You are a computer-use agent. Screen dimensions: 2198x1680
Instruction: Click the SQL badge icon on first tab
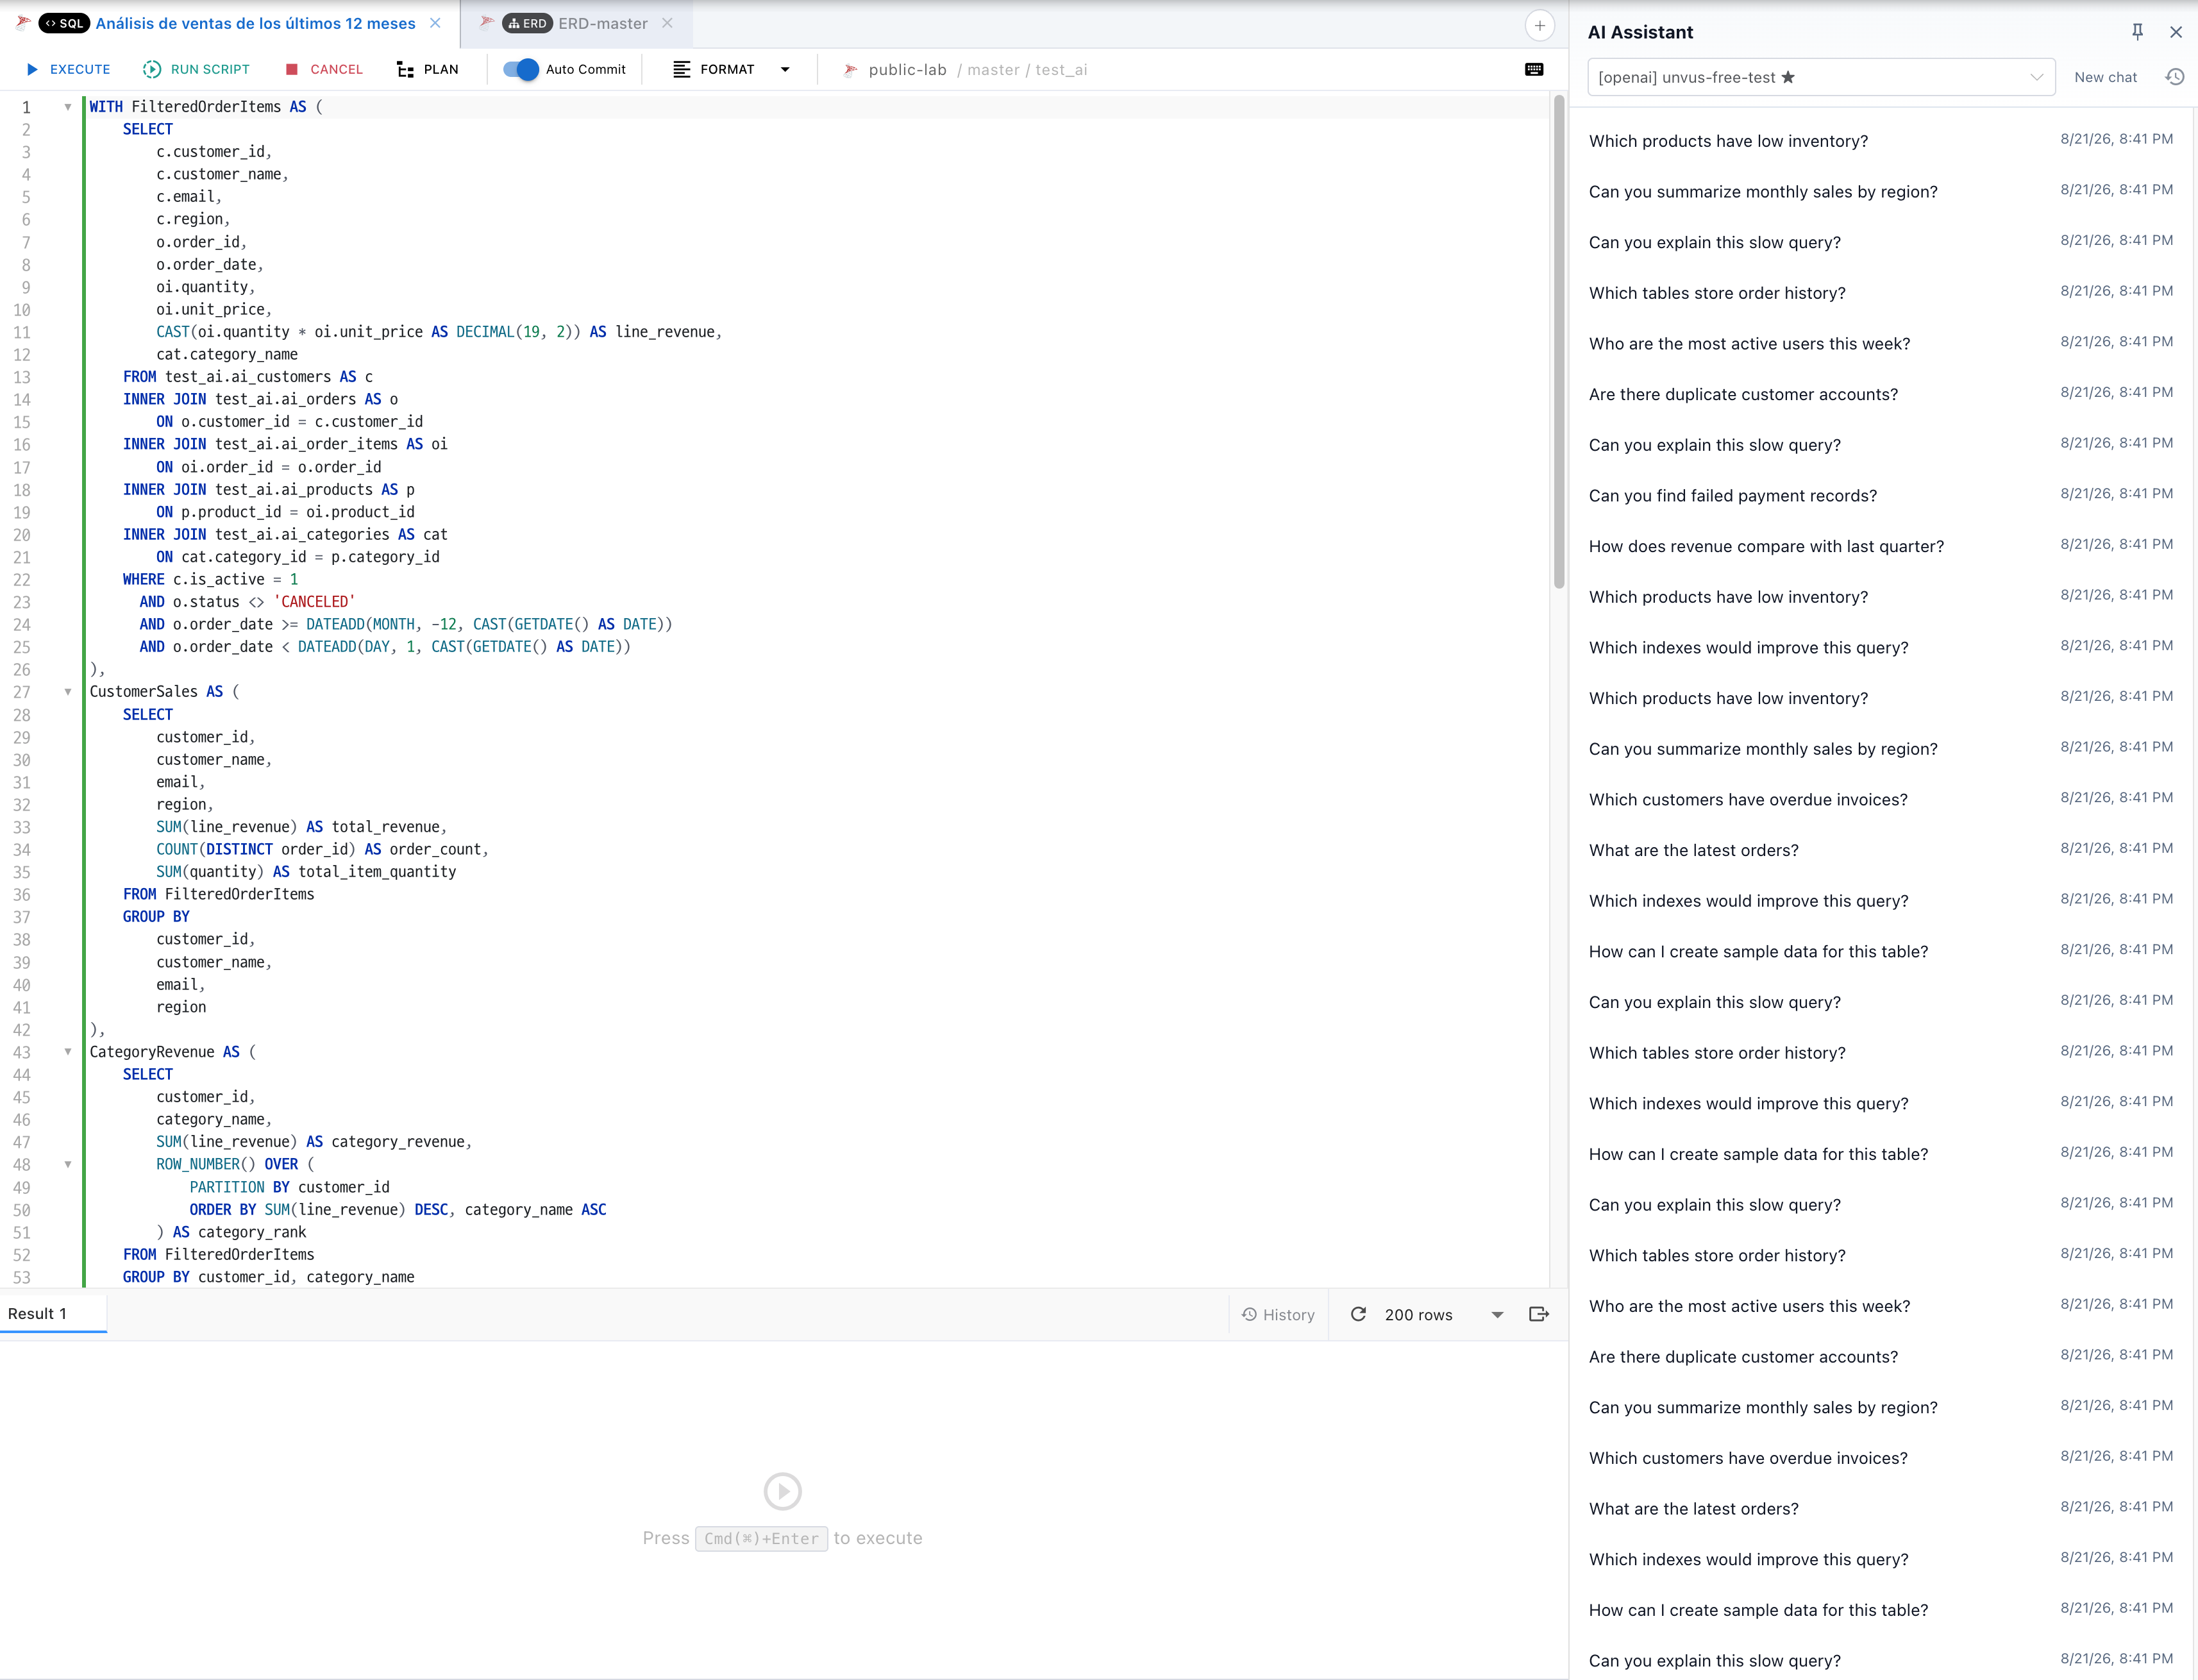[x=64, y=23]
